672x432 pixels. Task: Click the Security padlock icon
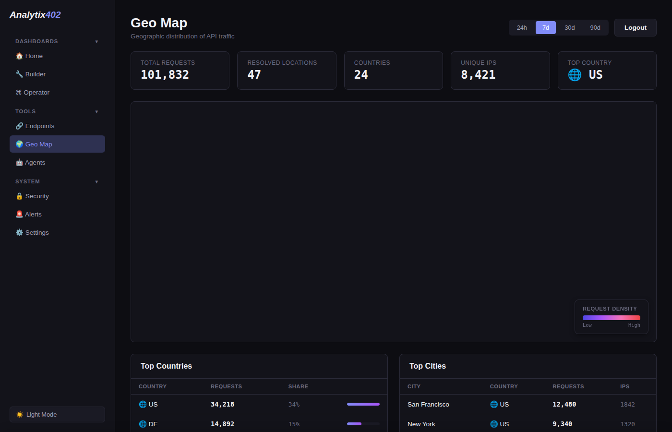(x=19, y=196)
